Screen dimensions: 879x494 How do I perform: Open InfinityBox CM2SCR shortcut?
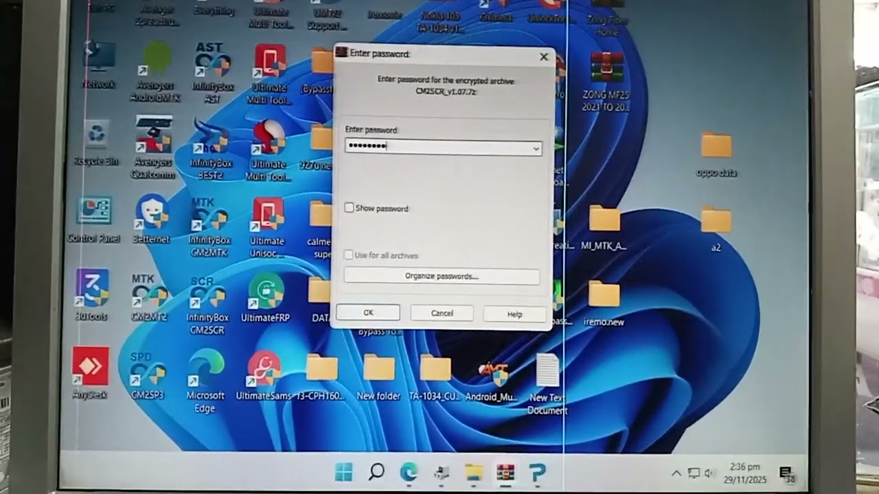(x=207, y=305)
